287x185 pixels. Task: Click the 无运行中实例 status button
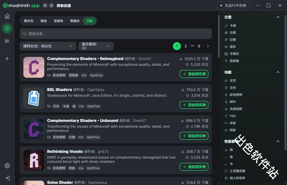[x=233, y=5]
